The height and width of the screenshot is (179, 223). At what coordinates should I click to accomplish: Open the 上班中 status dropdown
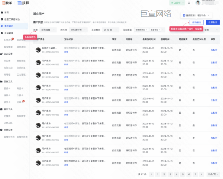[x=177, y=3]
